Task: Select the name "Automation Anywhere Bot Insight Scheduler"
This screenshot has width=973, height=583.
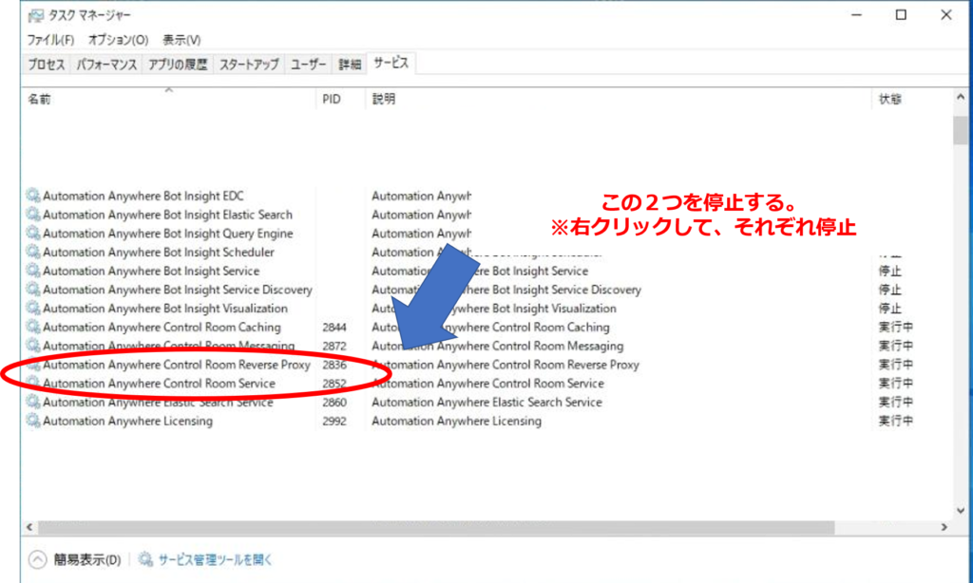Action: (159, 252)
